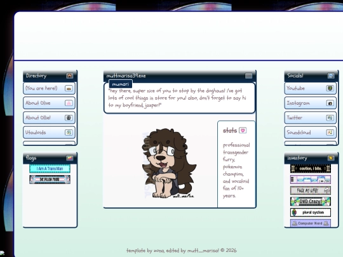Click the camera icon beside Instagram

coord(330,103)
